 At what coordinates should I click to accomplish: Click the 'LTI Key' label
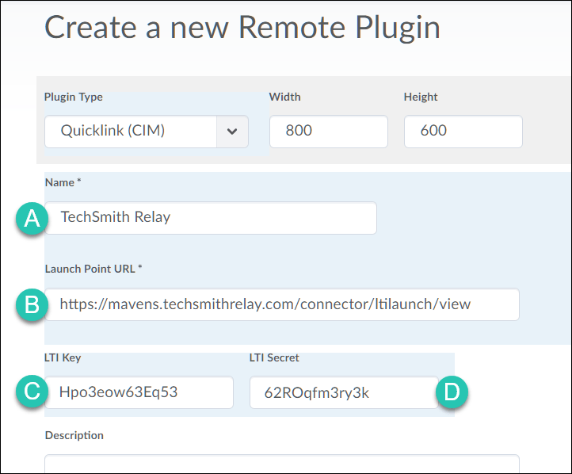[x=63, y=357]
